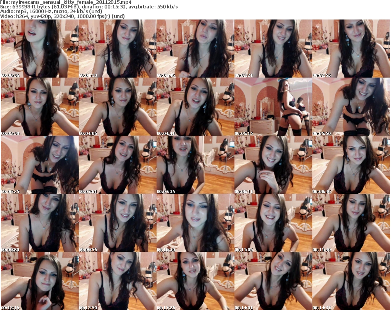Open the thumbnail marked 00:04:06
This screenshot has height=310, width=391.
(x=118, y=107)
